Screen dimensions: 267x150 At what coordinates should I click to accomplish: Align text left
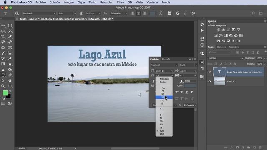[x=133, y=13]
